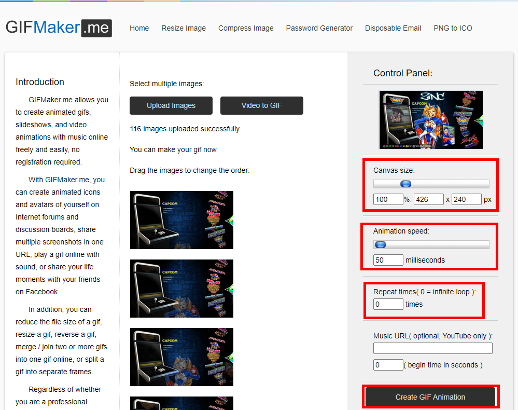518x410 pixels.
Task: Click the Upload Images button
Action: 171,105
